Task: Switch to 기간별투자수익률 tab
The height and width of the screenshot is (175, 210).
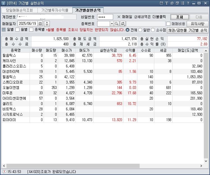Action: [55, 10]
